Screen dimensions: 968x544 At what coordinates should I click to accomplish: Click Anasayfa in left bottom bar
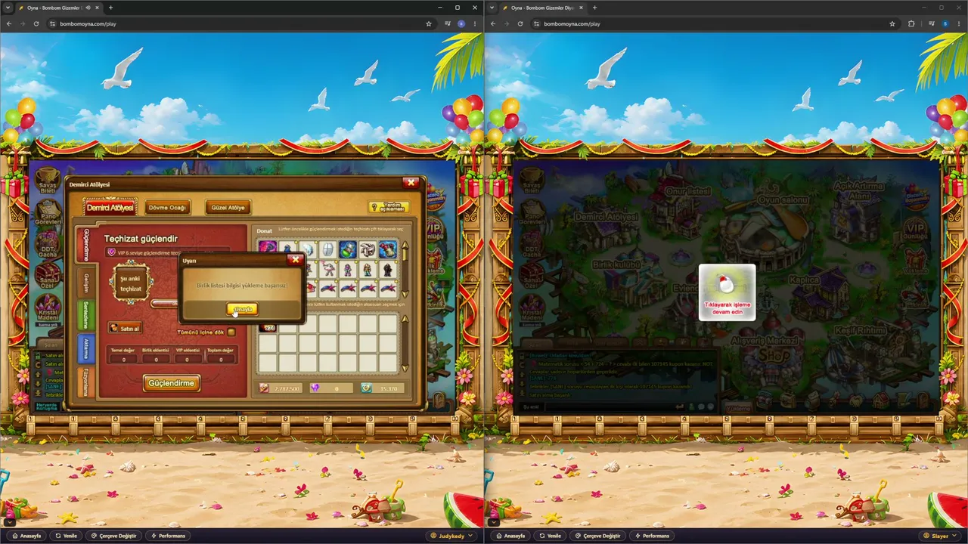point(26,536)
